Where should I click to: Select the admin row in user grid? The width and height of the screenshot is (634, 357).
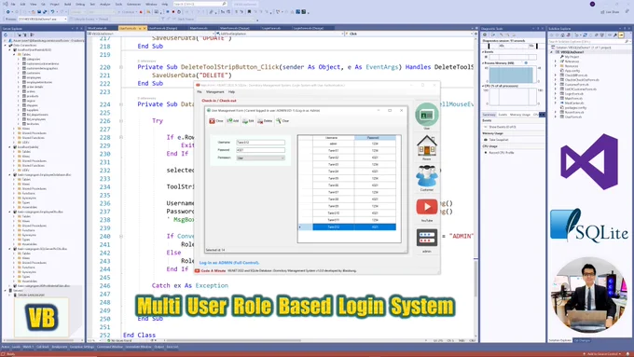click(347, 144)
